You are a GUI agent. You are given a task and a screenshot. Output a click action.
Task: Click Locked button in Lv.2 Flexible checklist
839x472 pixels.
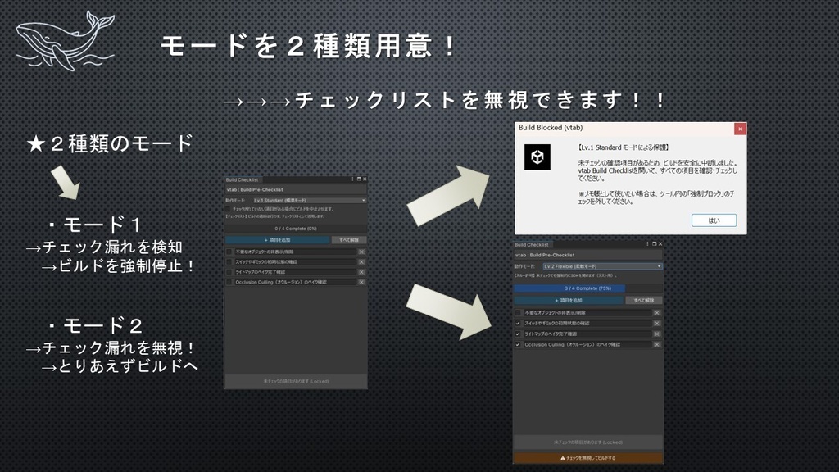point(588,442)
